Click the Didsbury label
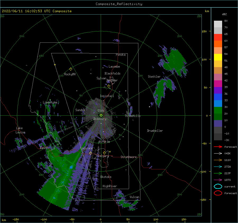238x223 pixels. (100, 119)
